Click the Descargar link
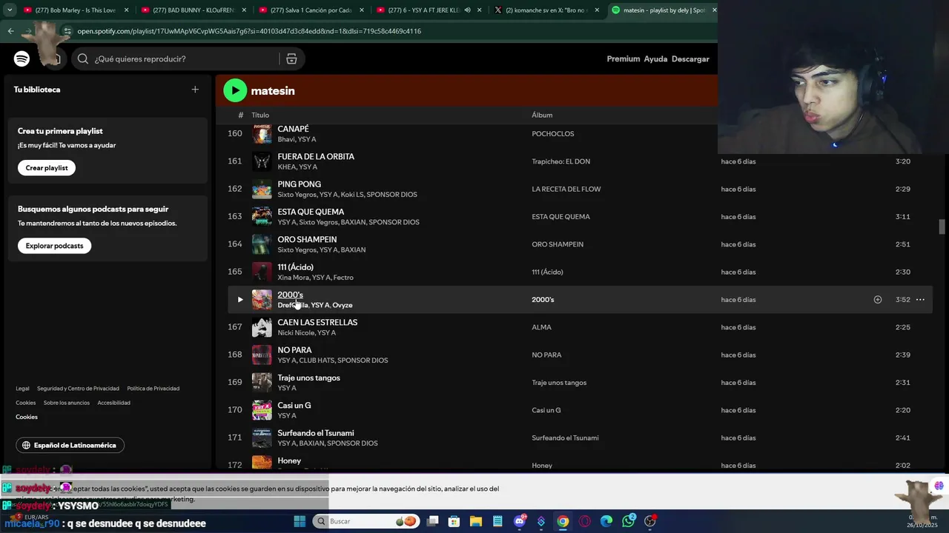The width and height of the screenshot is (949, 533). tap(690, 58)
